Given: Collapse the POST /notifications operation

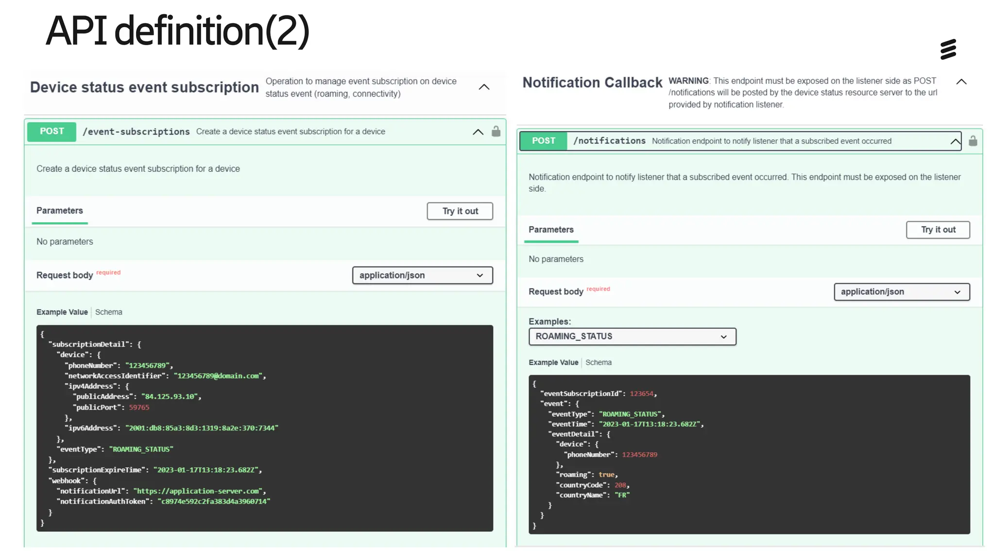Looking at the screenshot, I should tap(955, 141).
